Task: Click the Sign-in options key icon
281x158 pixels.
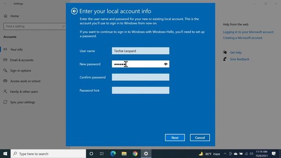Action: [5, 70]
